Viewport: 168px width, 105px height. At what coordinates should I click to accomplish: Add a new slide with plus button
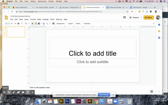tap(6, 24)
